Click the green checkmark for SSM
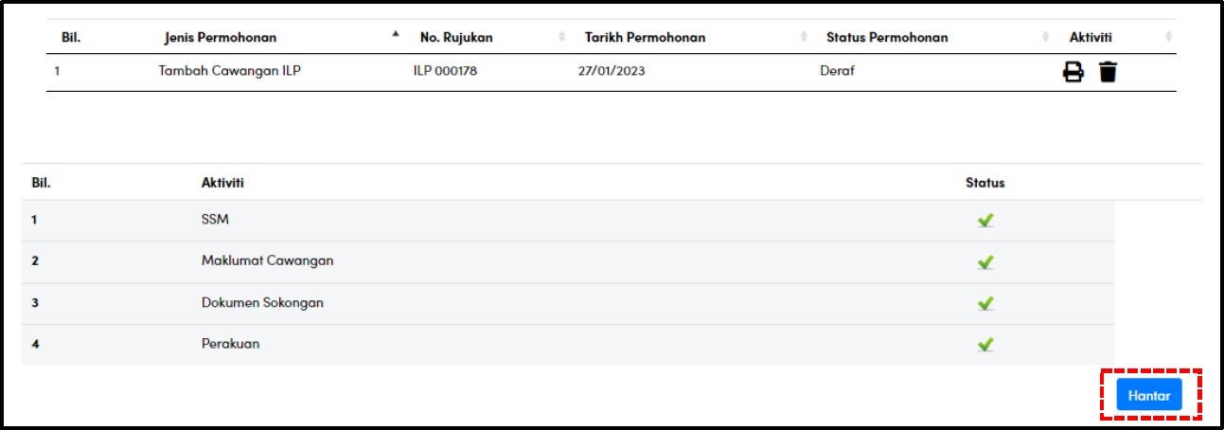The height and width of the screenshot is (430, 1224). pyautogui.click(x=985, y=220)
